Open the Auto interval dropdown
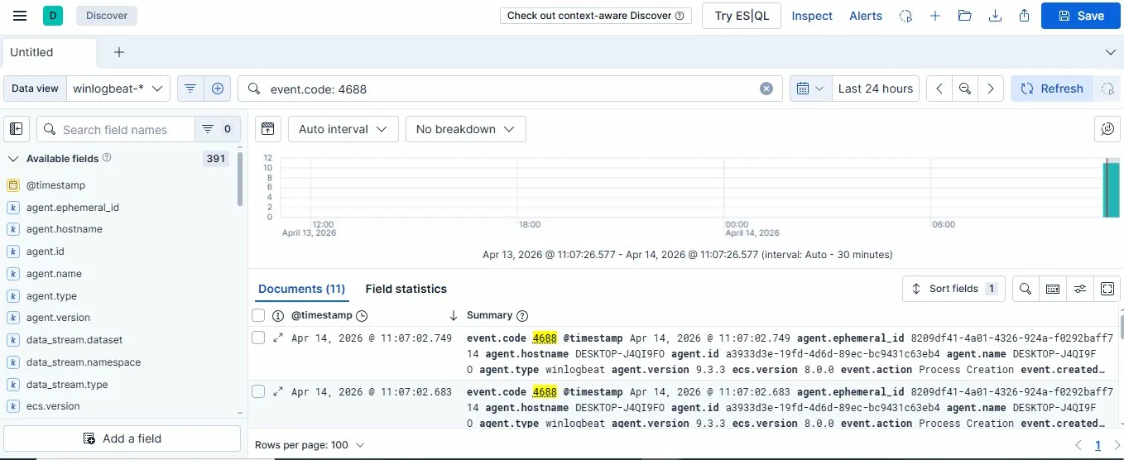Viewport: 1124px width, 460px height. pos(343,129)
